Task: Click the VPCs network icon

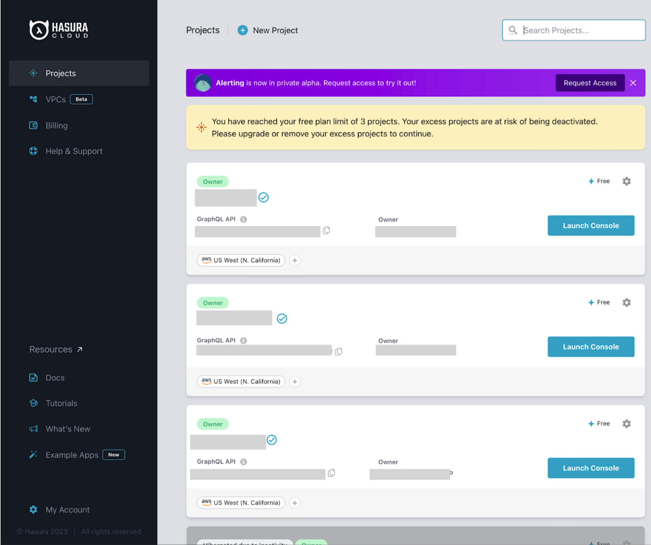Action: (x=33, y=99)
